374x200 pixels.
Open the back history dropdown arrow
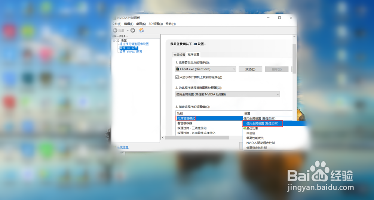pyautogui.click(x=128, y=30)
